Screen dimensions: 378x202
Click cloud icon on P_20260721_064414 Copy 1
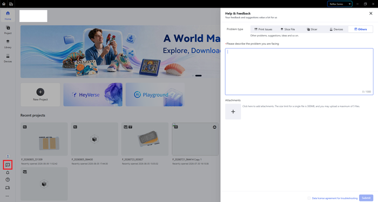[214, 127]
